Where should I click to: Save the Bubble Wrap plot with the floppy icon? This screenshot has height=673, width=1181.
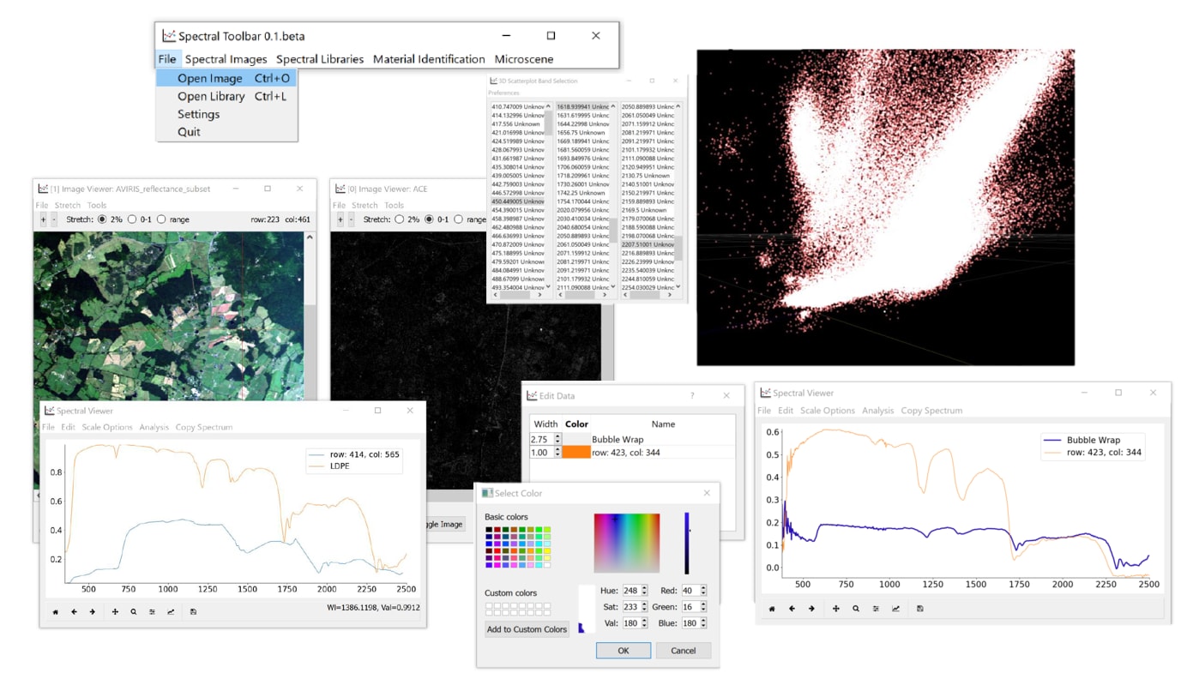click(920, 609)
